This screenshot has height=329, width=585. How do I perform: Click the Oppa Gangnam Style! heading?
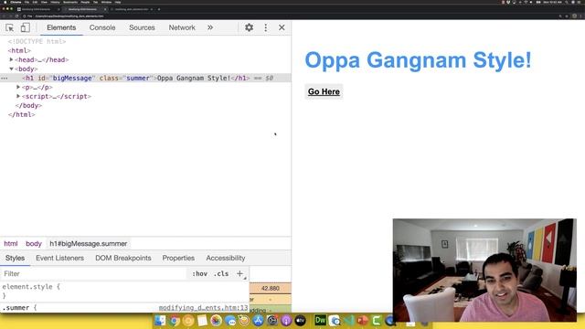(419, 60)
